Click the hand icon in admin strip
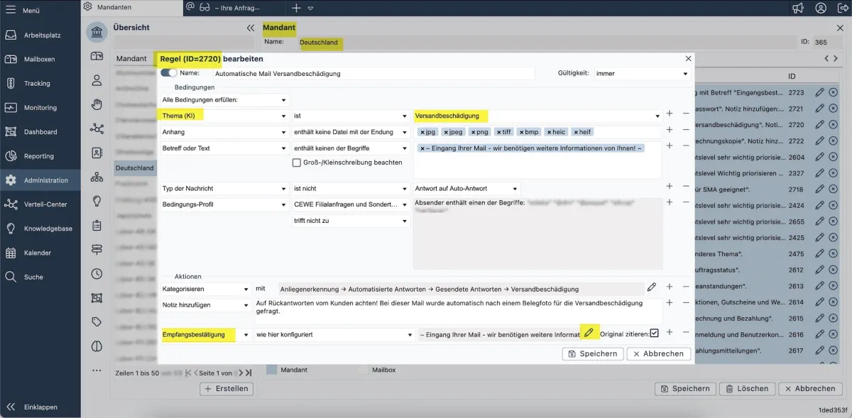Screen dimensions: 852x418 click(97, 104)
